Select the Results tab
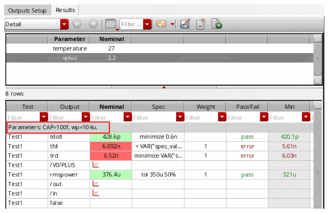This screenshot has height=213, width=329. click(x=65, y=10)
